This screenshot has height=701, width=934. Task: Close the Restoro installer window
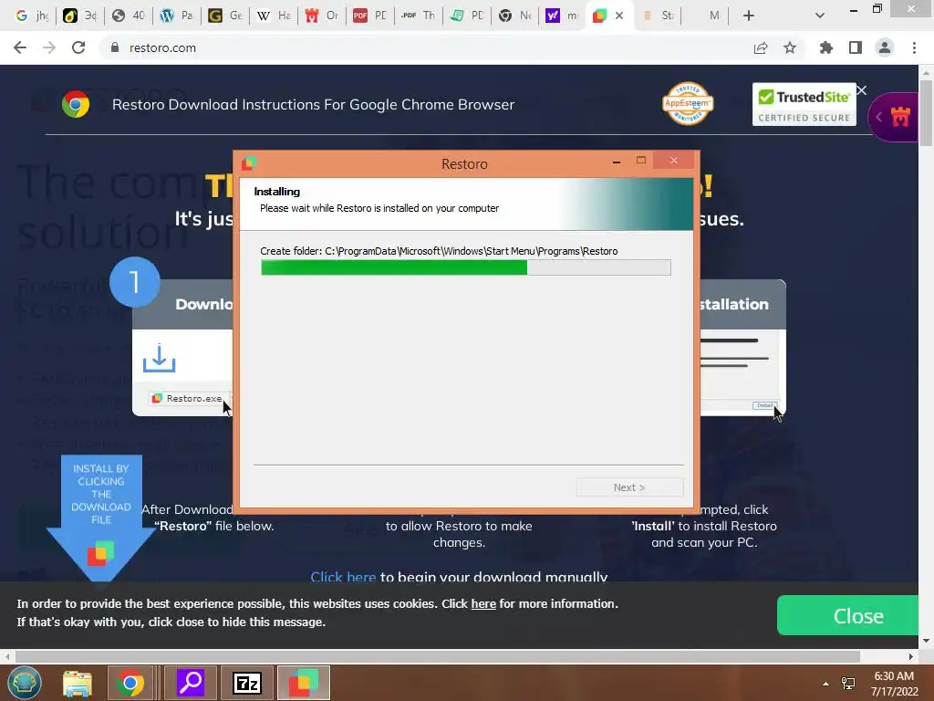coord(674,161)
